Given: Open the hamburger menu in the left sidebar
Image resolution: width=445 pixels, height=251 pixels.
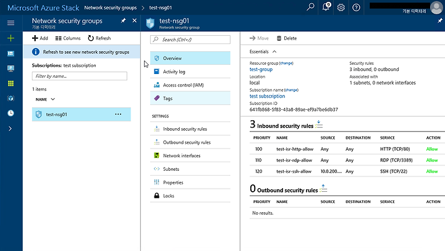Looking at the screenshot, I should (x=11, y=23).
